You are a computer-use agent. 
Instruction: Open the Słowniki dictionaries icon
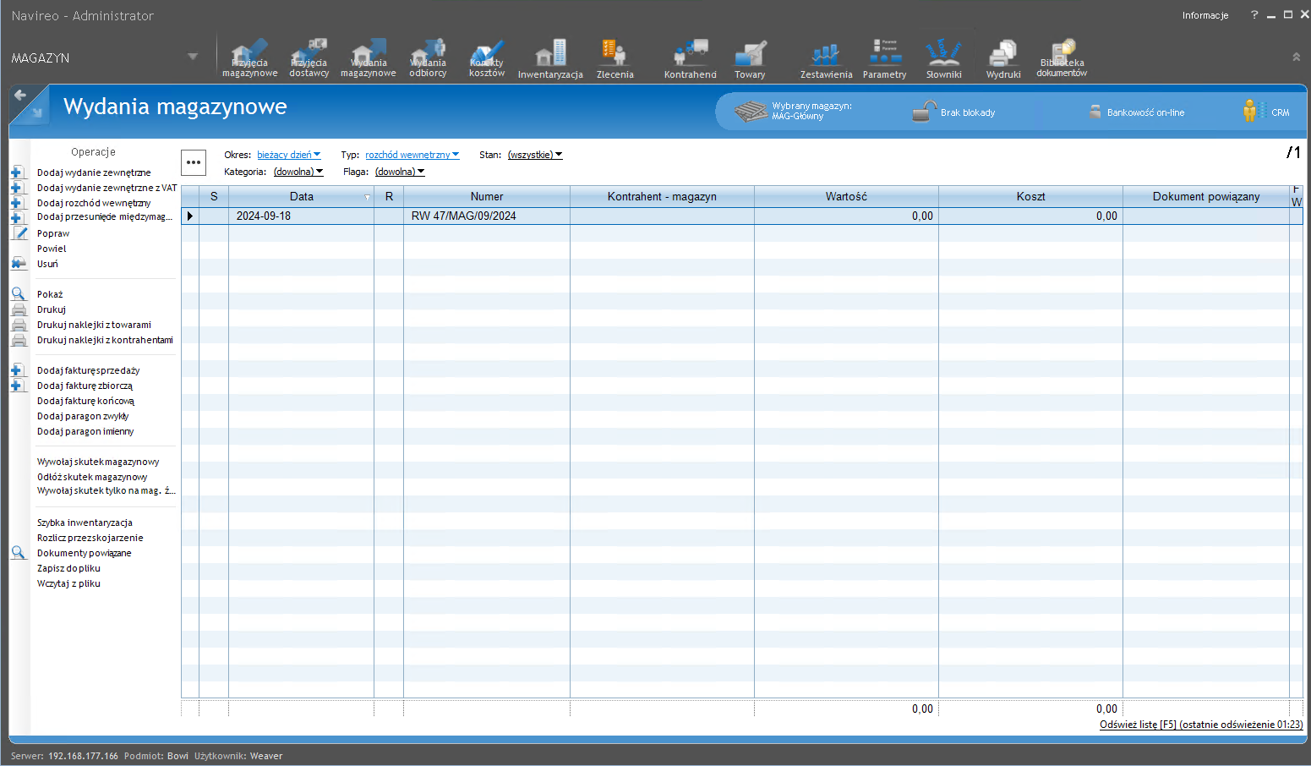pyautogui.click(x=943, y=58)
